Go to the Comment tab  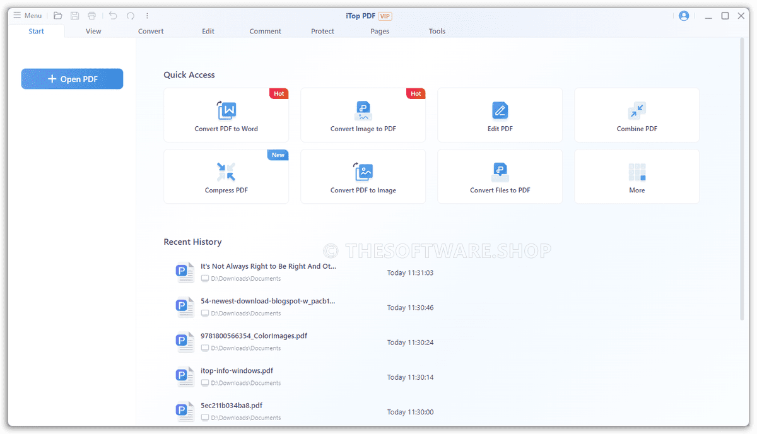[x=266, y=31]
